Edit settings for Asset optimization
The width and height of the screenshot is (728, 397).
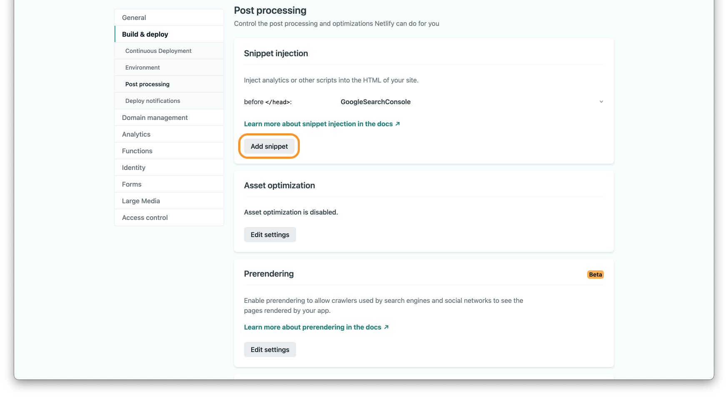tap(270, 235)
